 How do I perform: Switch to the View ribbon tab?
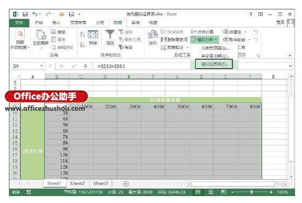[x=153, y=23]
